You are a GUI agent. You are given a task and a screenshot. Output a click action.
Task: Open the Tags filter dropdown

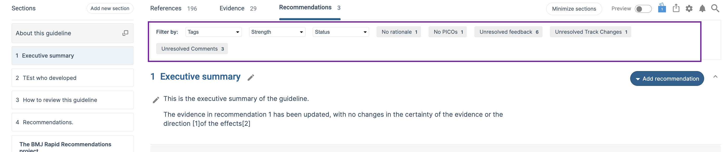click(x=213, y=32)
